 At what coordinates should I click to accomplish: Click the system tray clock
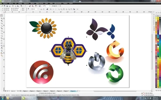point(156,98)
